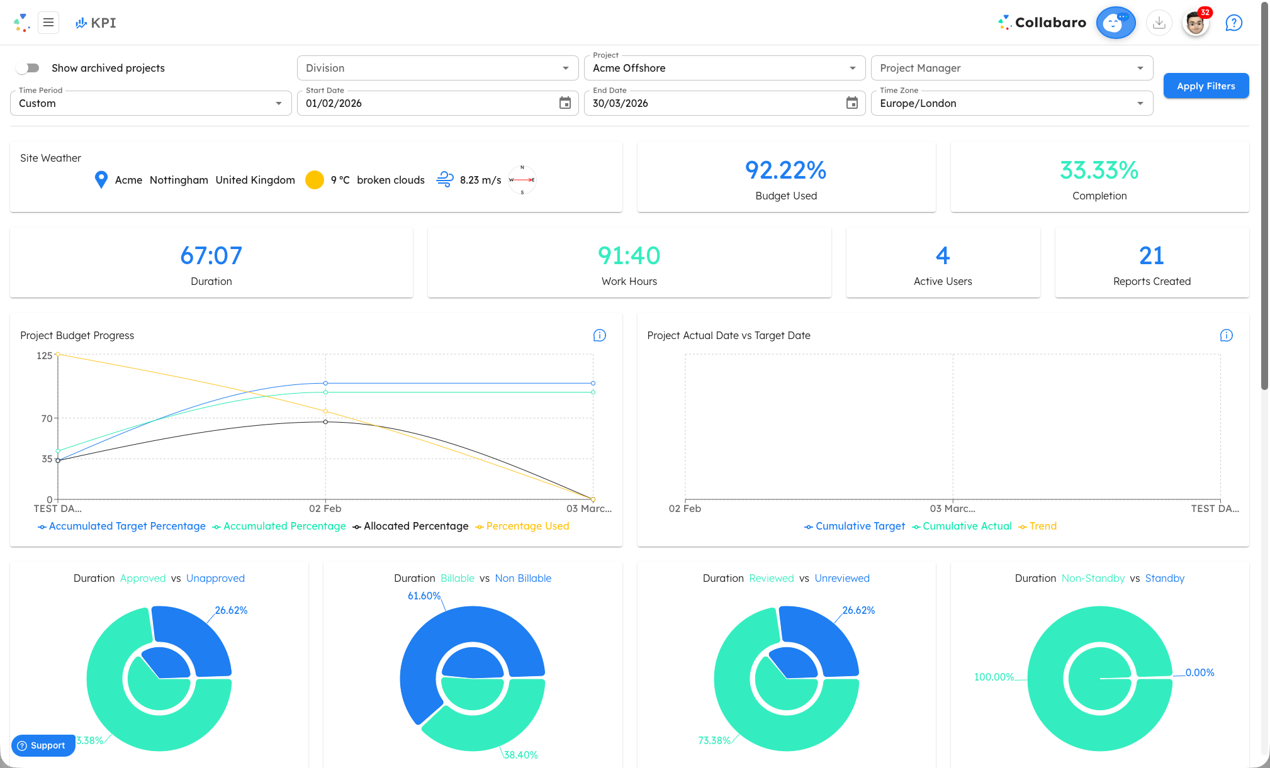Open the download/export icon in the header
The image size is (1270, 768).
pos(1159,22)
